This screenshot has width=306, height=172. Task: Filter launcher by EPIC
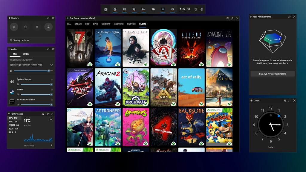(x=95, y=24)
